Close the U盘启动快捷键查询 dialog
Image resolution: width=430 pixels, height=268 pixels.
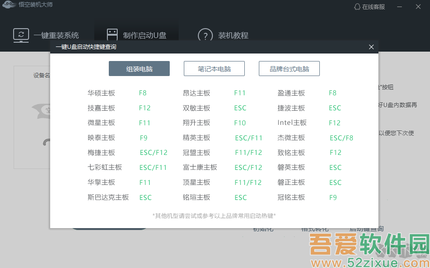(371, 47)
